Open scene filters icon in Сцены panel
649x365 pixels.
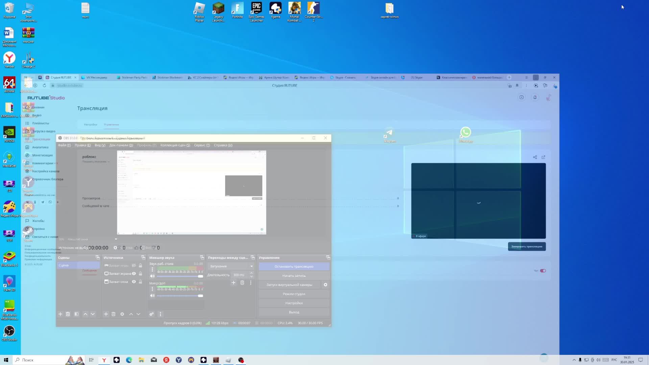(x=76, y=314)
